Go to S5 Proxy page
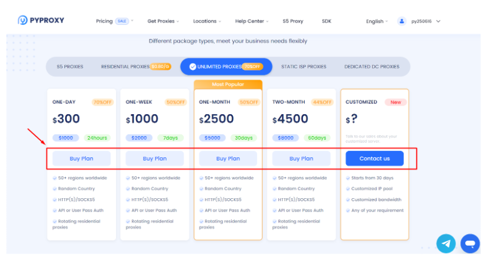This screenshot has width=498, height=262. pos(293,21)
